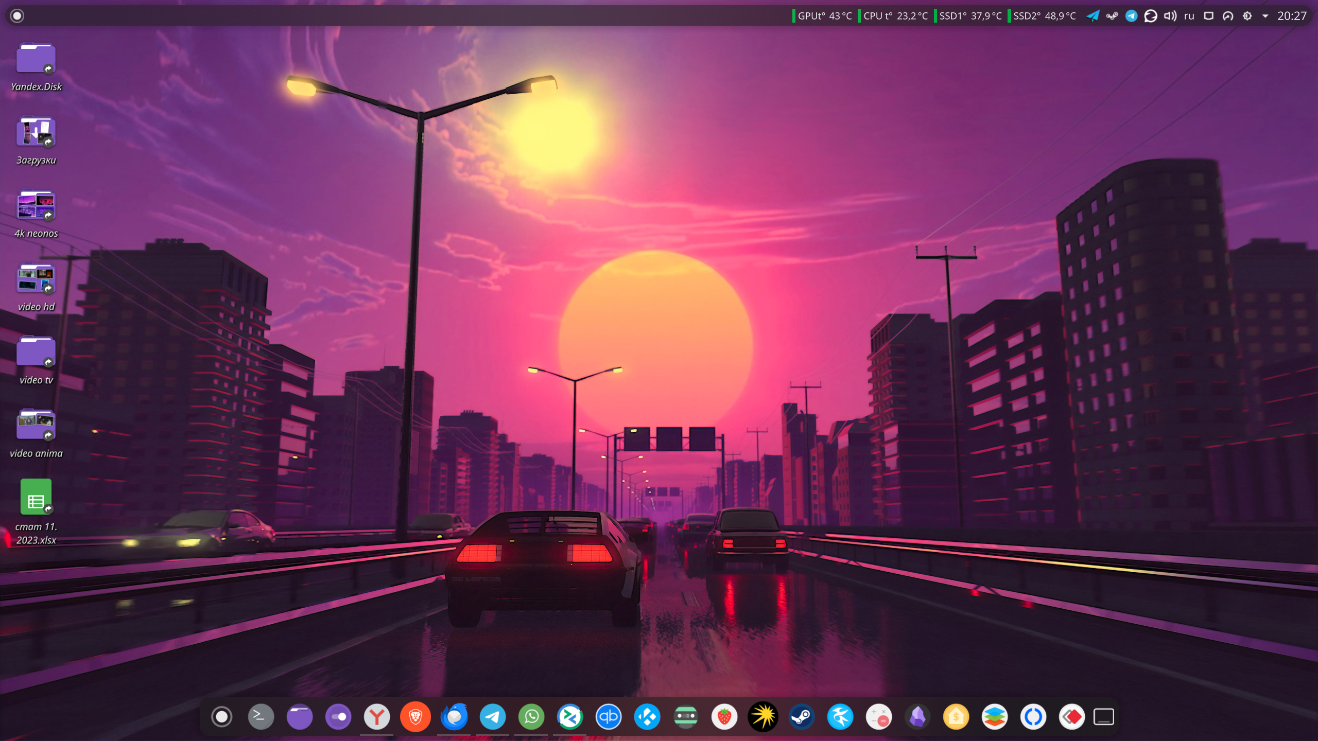
Task: Open the application launcher in top-left corner
Action: (17, 16)
